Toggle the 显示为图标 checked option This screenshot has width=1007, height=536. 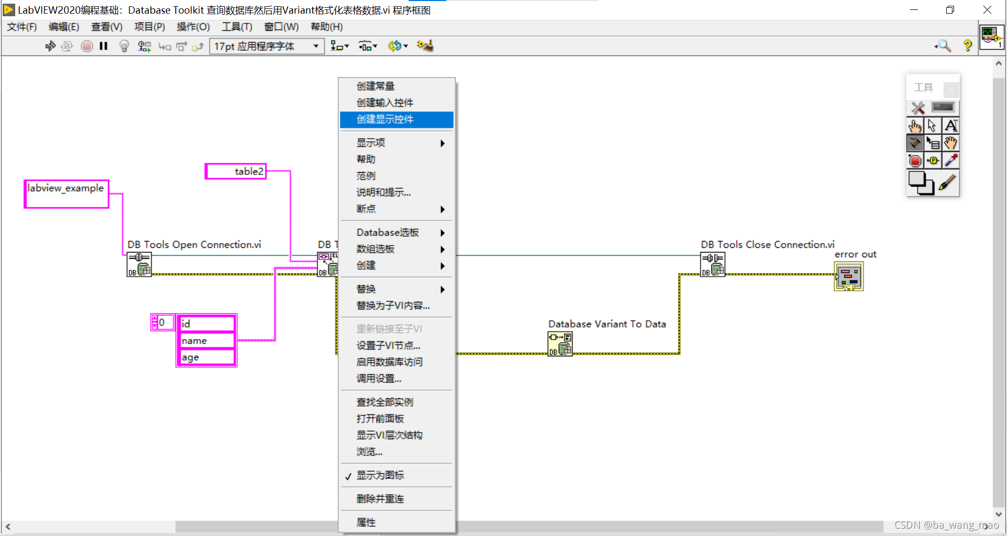click(x=397, y=475)
